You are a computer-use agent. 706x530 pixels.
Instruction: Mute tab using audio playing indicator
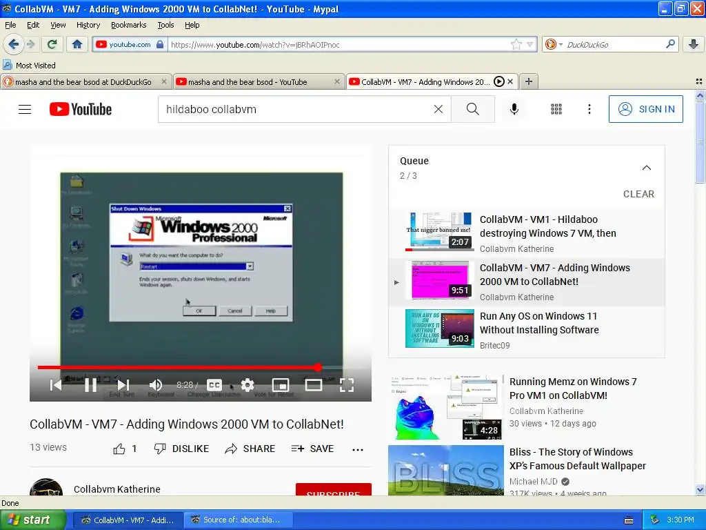(x=498, y=81)
